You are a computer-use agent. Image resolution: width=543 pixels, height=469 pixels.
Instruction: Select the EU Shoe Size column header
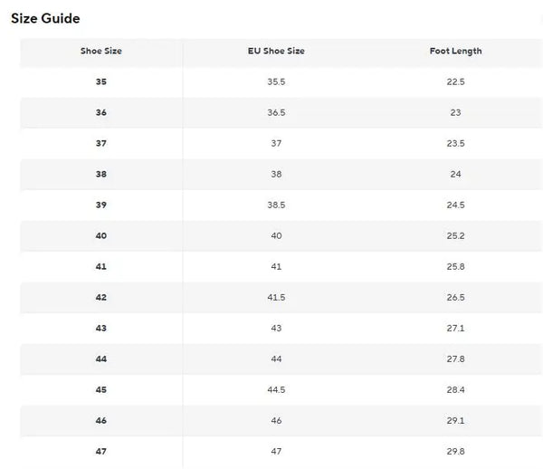point(276,51)
